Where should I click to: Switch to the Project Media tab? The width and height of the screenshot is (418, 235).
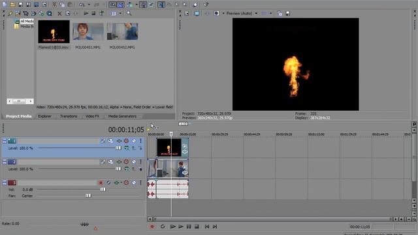(19, 116)
